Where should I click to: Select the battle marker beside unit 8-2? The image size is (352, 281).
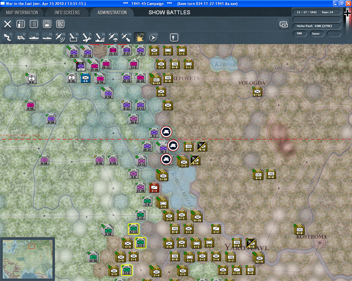[x=166, y=132]
